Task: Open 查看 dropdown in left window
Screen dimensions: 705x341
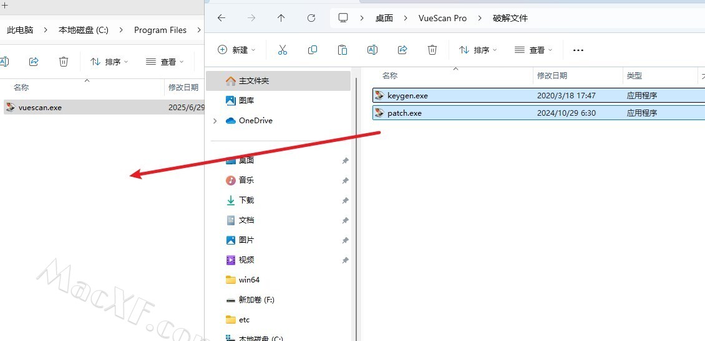Action: [x=165, y=62]
